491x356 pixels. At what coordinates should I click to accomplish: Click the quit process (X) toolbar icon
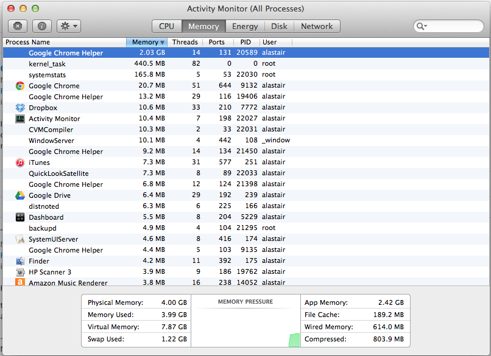[x=18, y=26]
